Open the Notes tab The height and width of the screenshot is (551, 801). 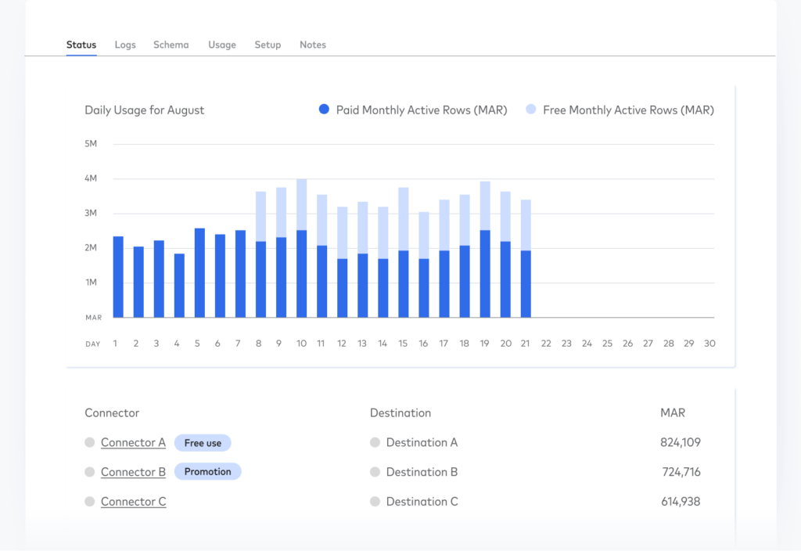(313, 45)
